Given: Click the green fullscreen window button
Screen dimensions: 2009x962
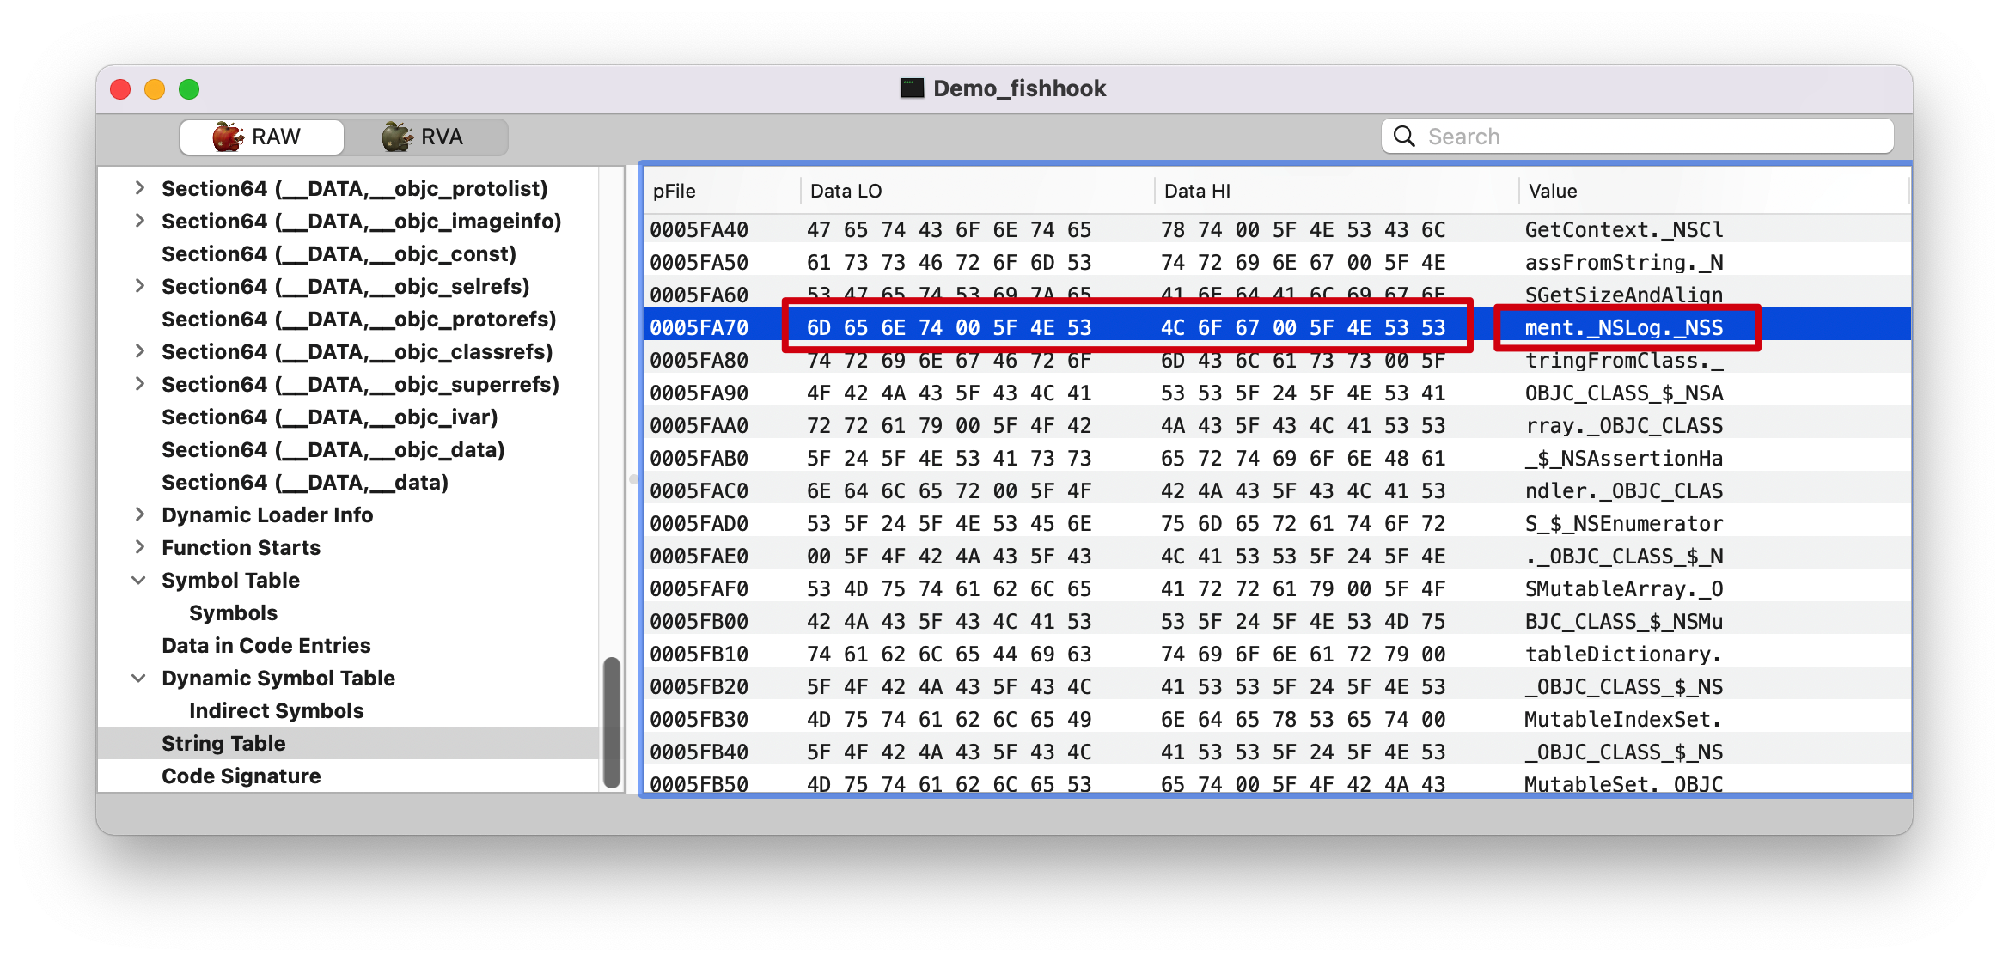Looking at the screenshot, I should click(x=189, y=89).
